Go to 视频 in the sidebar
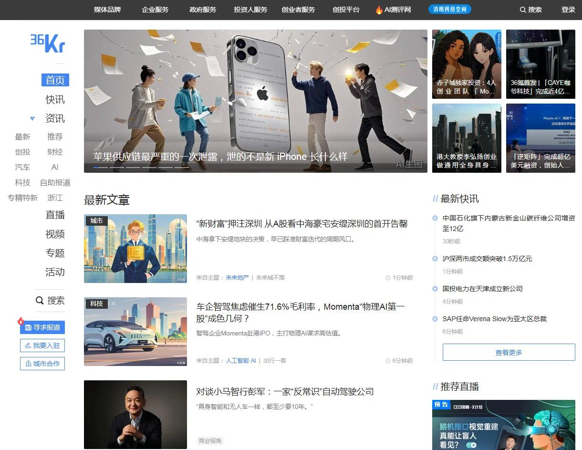This screenshot has height=450, width=582. (55, 234)
